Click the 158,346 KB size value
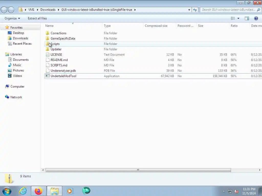The image size is (262, 196). point(220,76)
